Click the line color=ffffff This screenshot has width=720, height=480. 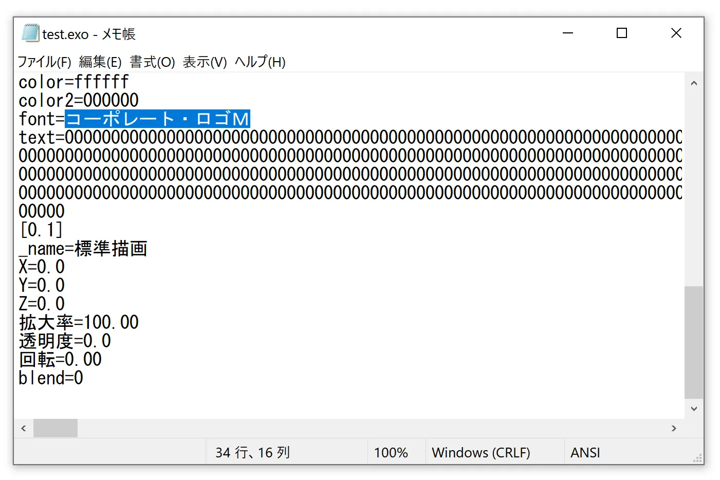tap(73, 82)
